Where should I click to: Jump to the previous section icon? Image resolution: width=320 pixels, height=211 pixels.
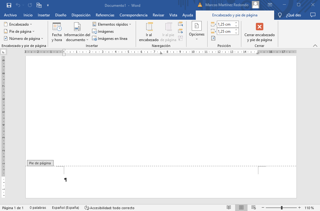[180, 24]
